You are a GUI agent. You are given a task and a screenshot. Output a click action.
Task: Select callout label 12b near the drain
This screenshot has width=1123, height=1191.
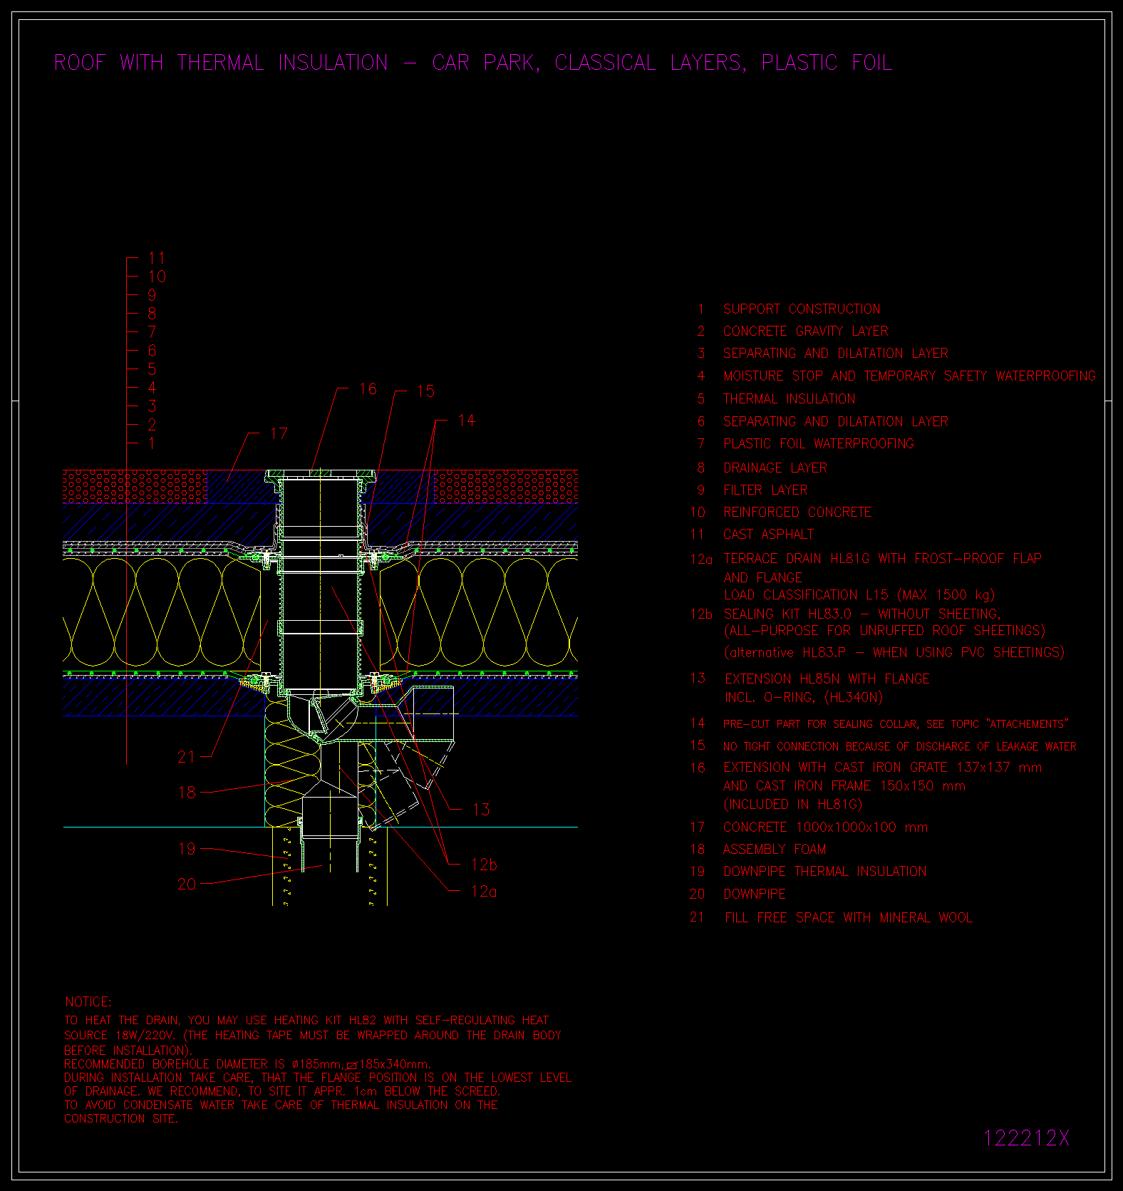[x=484, y=865]
